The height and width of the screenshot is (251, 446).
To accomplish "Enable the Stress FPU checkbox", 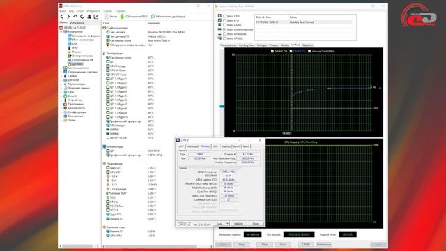I will coord(224,20).
